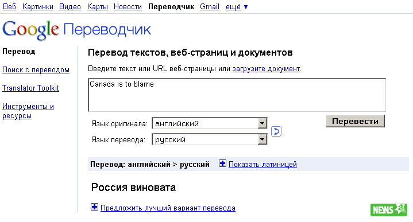Click the Google logo
Viewport: 413px width, 222px height.
31,30
